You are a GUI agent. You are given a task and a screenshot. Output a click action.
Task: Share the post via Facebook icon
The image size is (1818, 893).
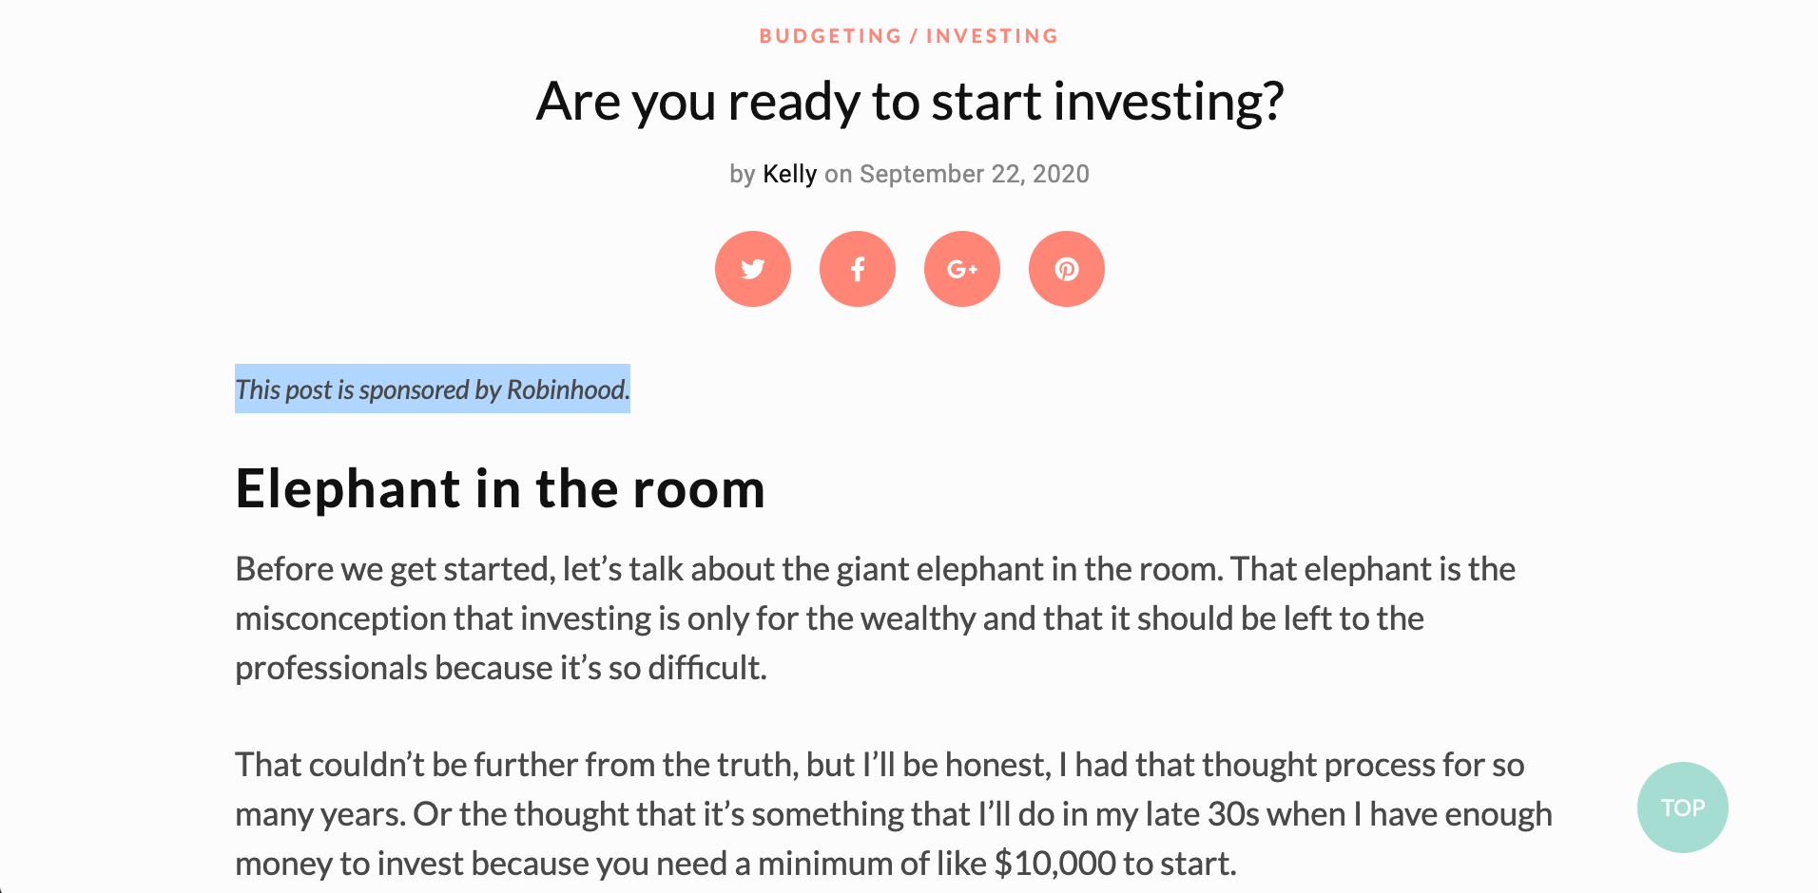pos(857,269)
